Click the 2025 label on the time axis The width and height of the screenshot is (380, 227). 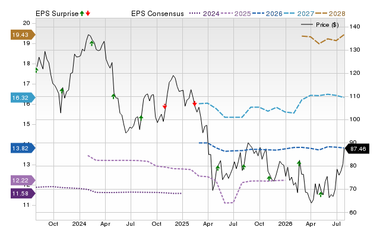pyautogui.click(x=182, y=223)
